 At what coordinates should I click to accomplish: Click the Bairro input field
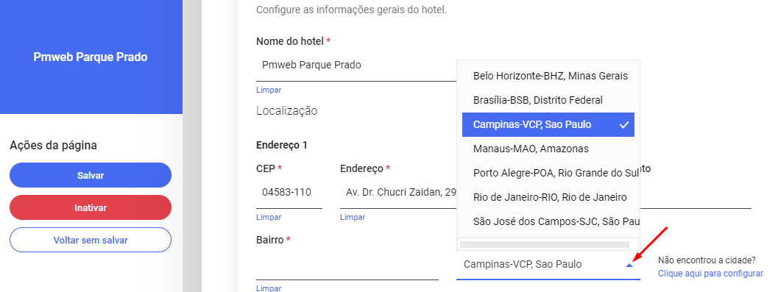coord(347,265)
